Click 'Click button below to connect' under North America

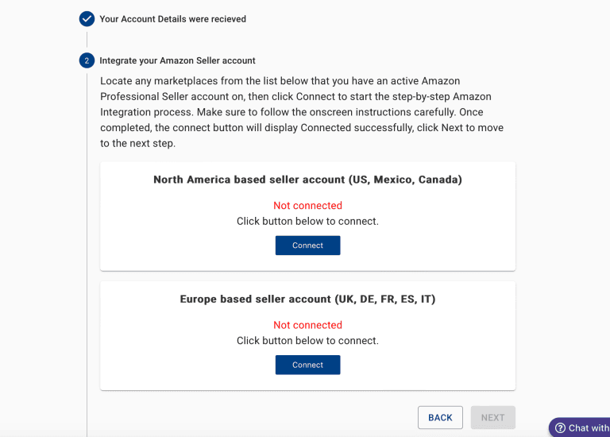click(x=307, y=221)
